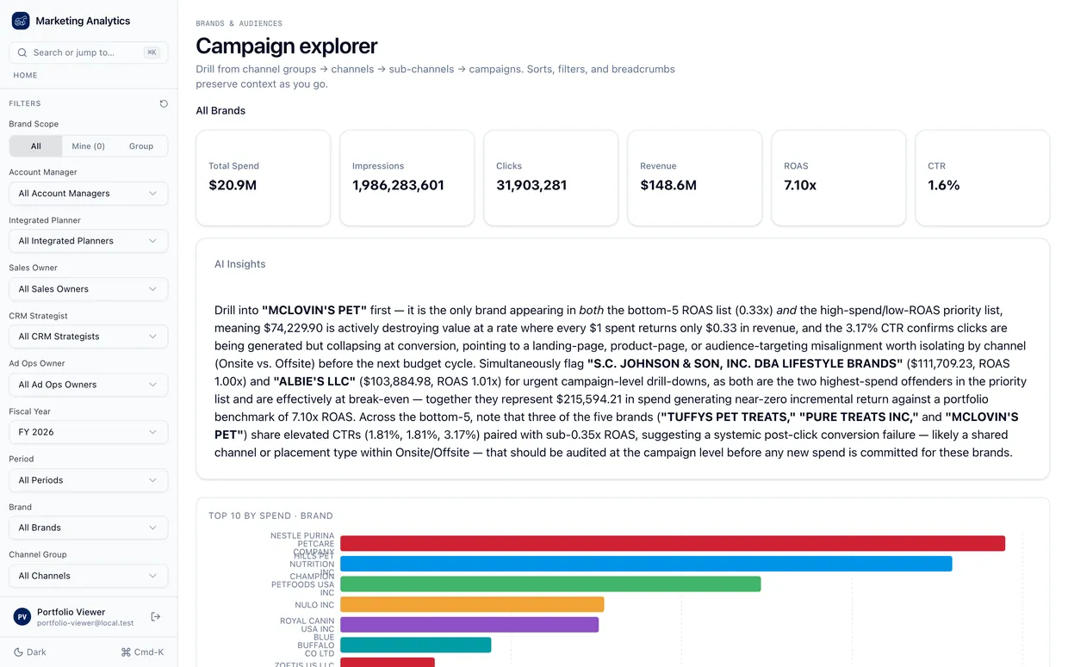Screen dimensions: 1068x667
Task: Open the All Integrated Planners dropdown
Action: coord(89,241)
